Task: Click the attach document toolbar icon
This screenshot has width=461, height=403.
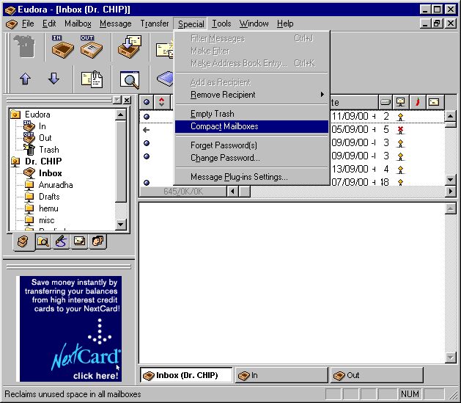Action: click(92, 79)
